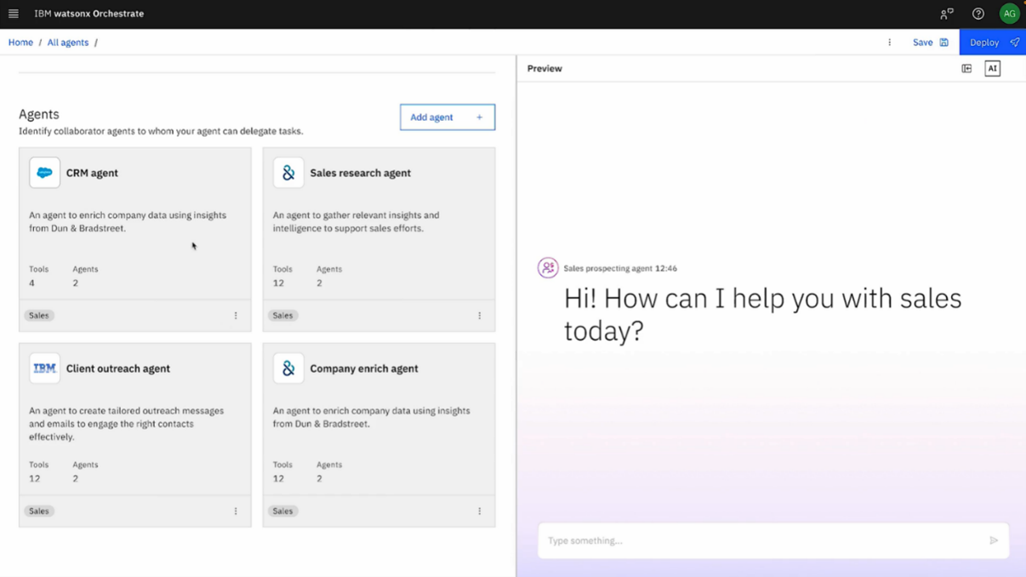
Task: Open the CRM agent overflow menu
Action: point(236,316)
